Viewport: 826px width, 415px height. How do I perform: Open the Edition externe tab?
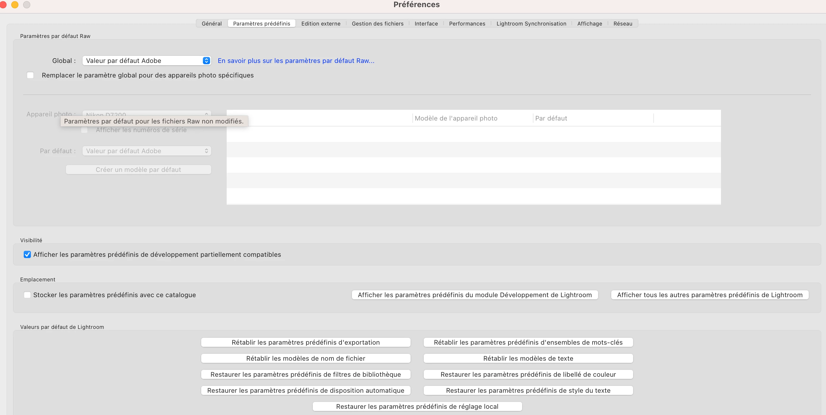click(321, 23)
